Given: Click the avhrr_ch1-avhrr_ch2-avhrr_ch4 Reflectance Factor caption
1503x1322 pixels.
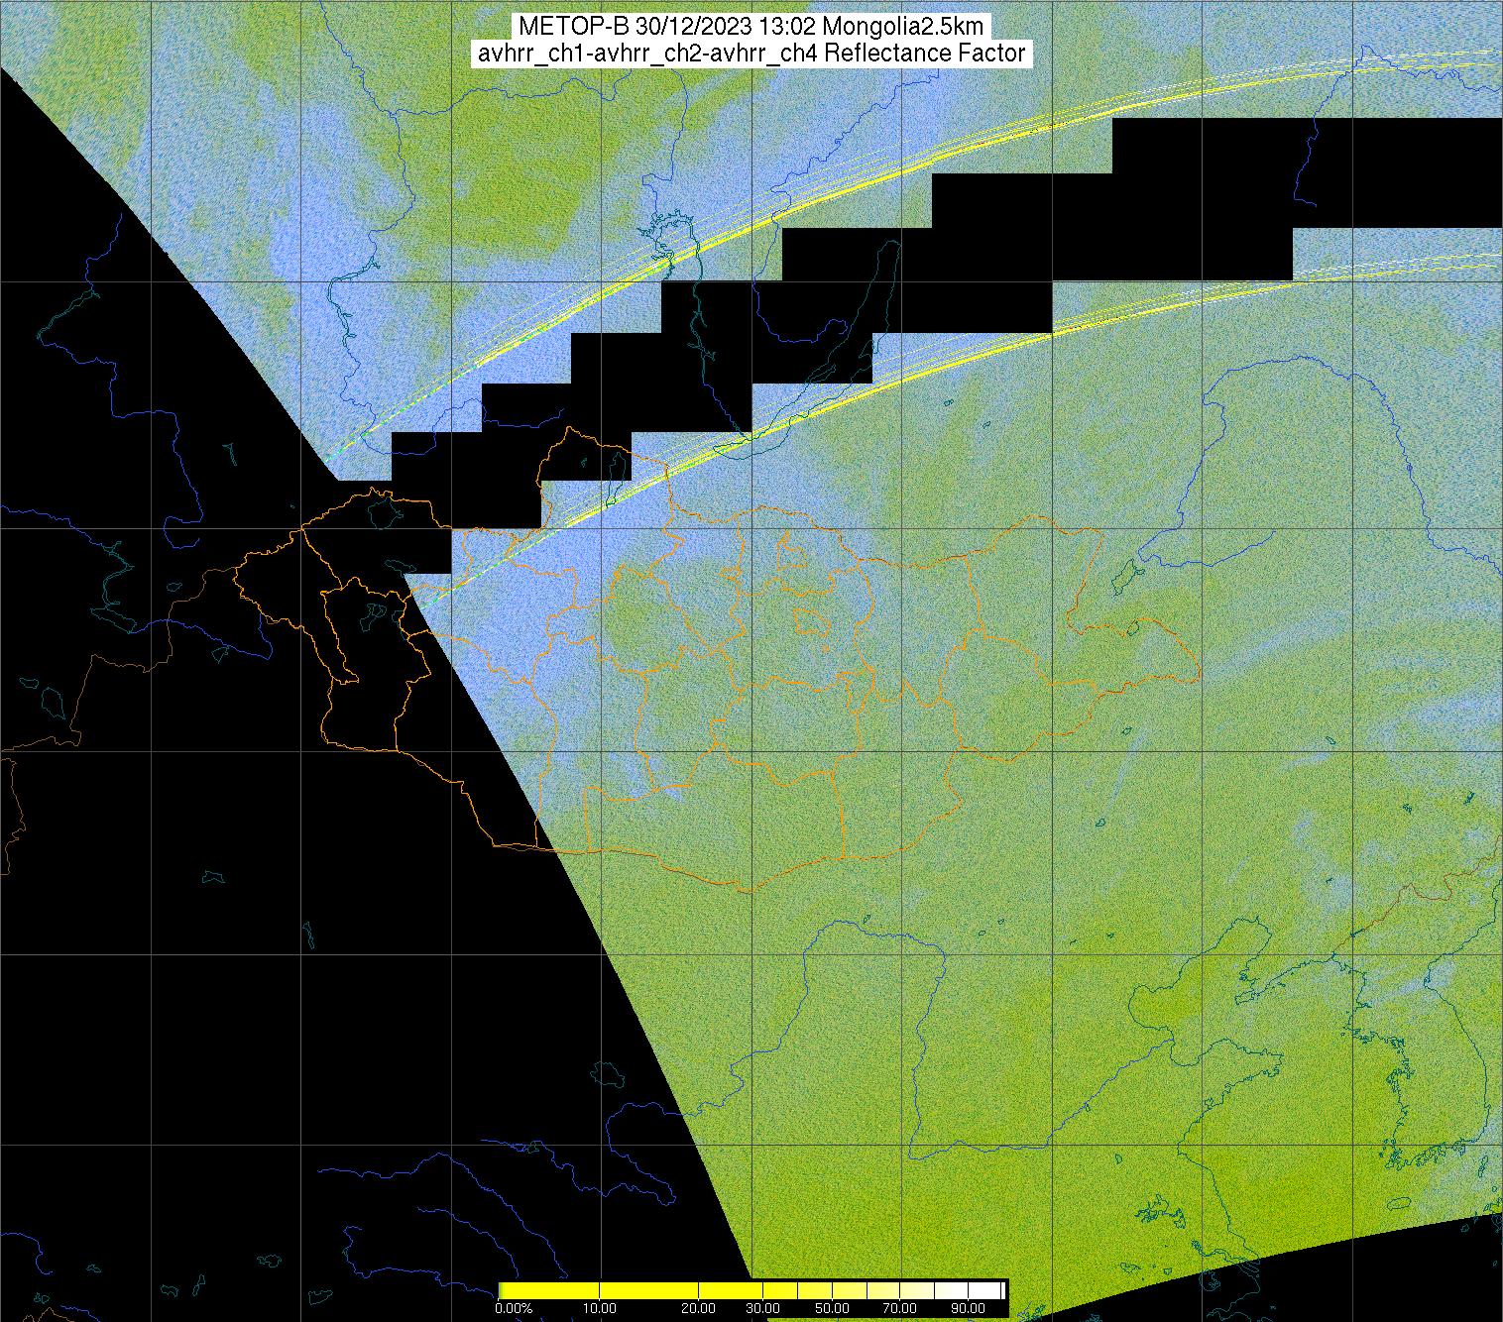Looking at the screenshot, I should [751, 54].
